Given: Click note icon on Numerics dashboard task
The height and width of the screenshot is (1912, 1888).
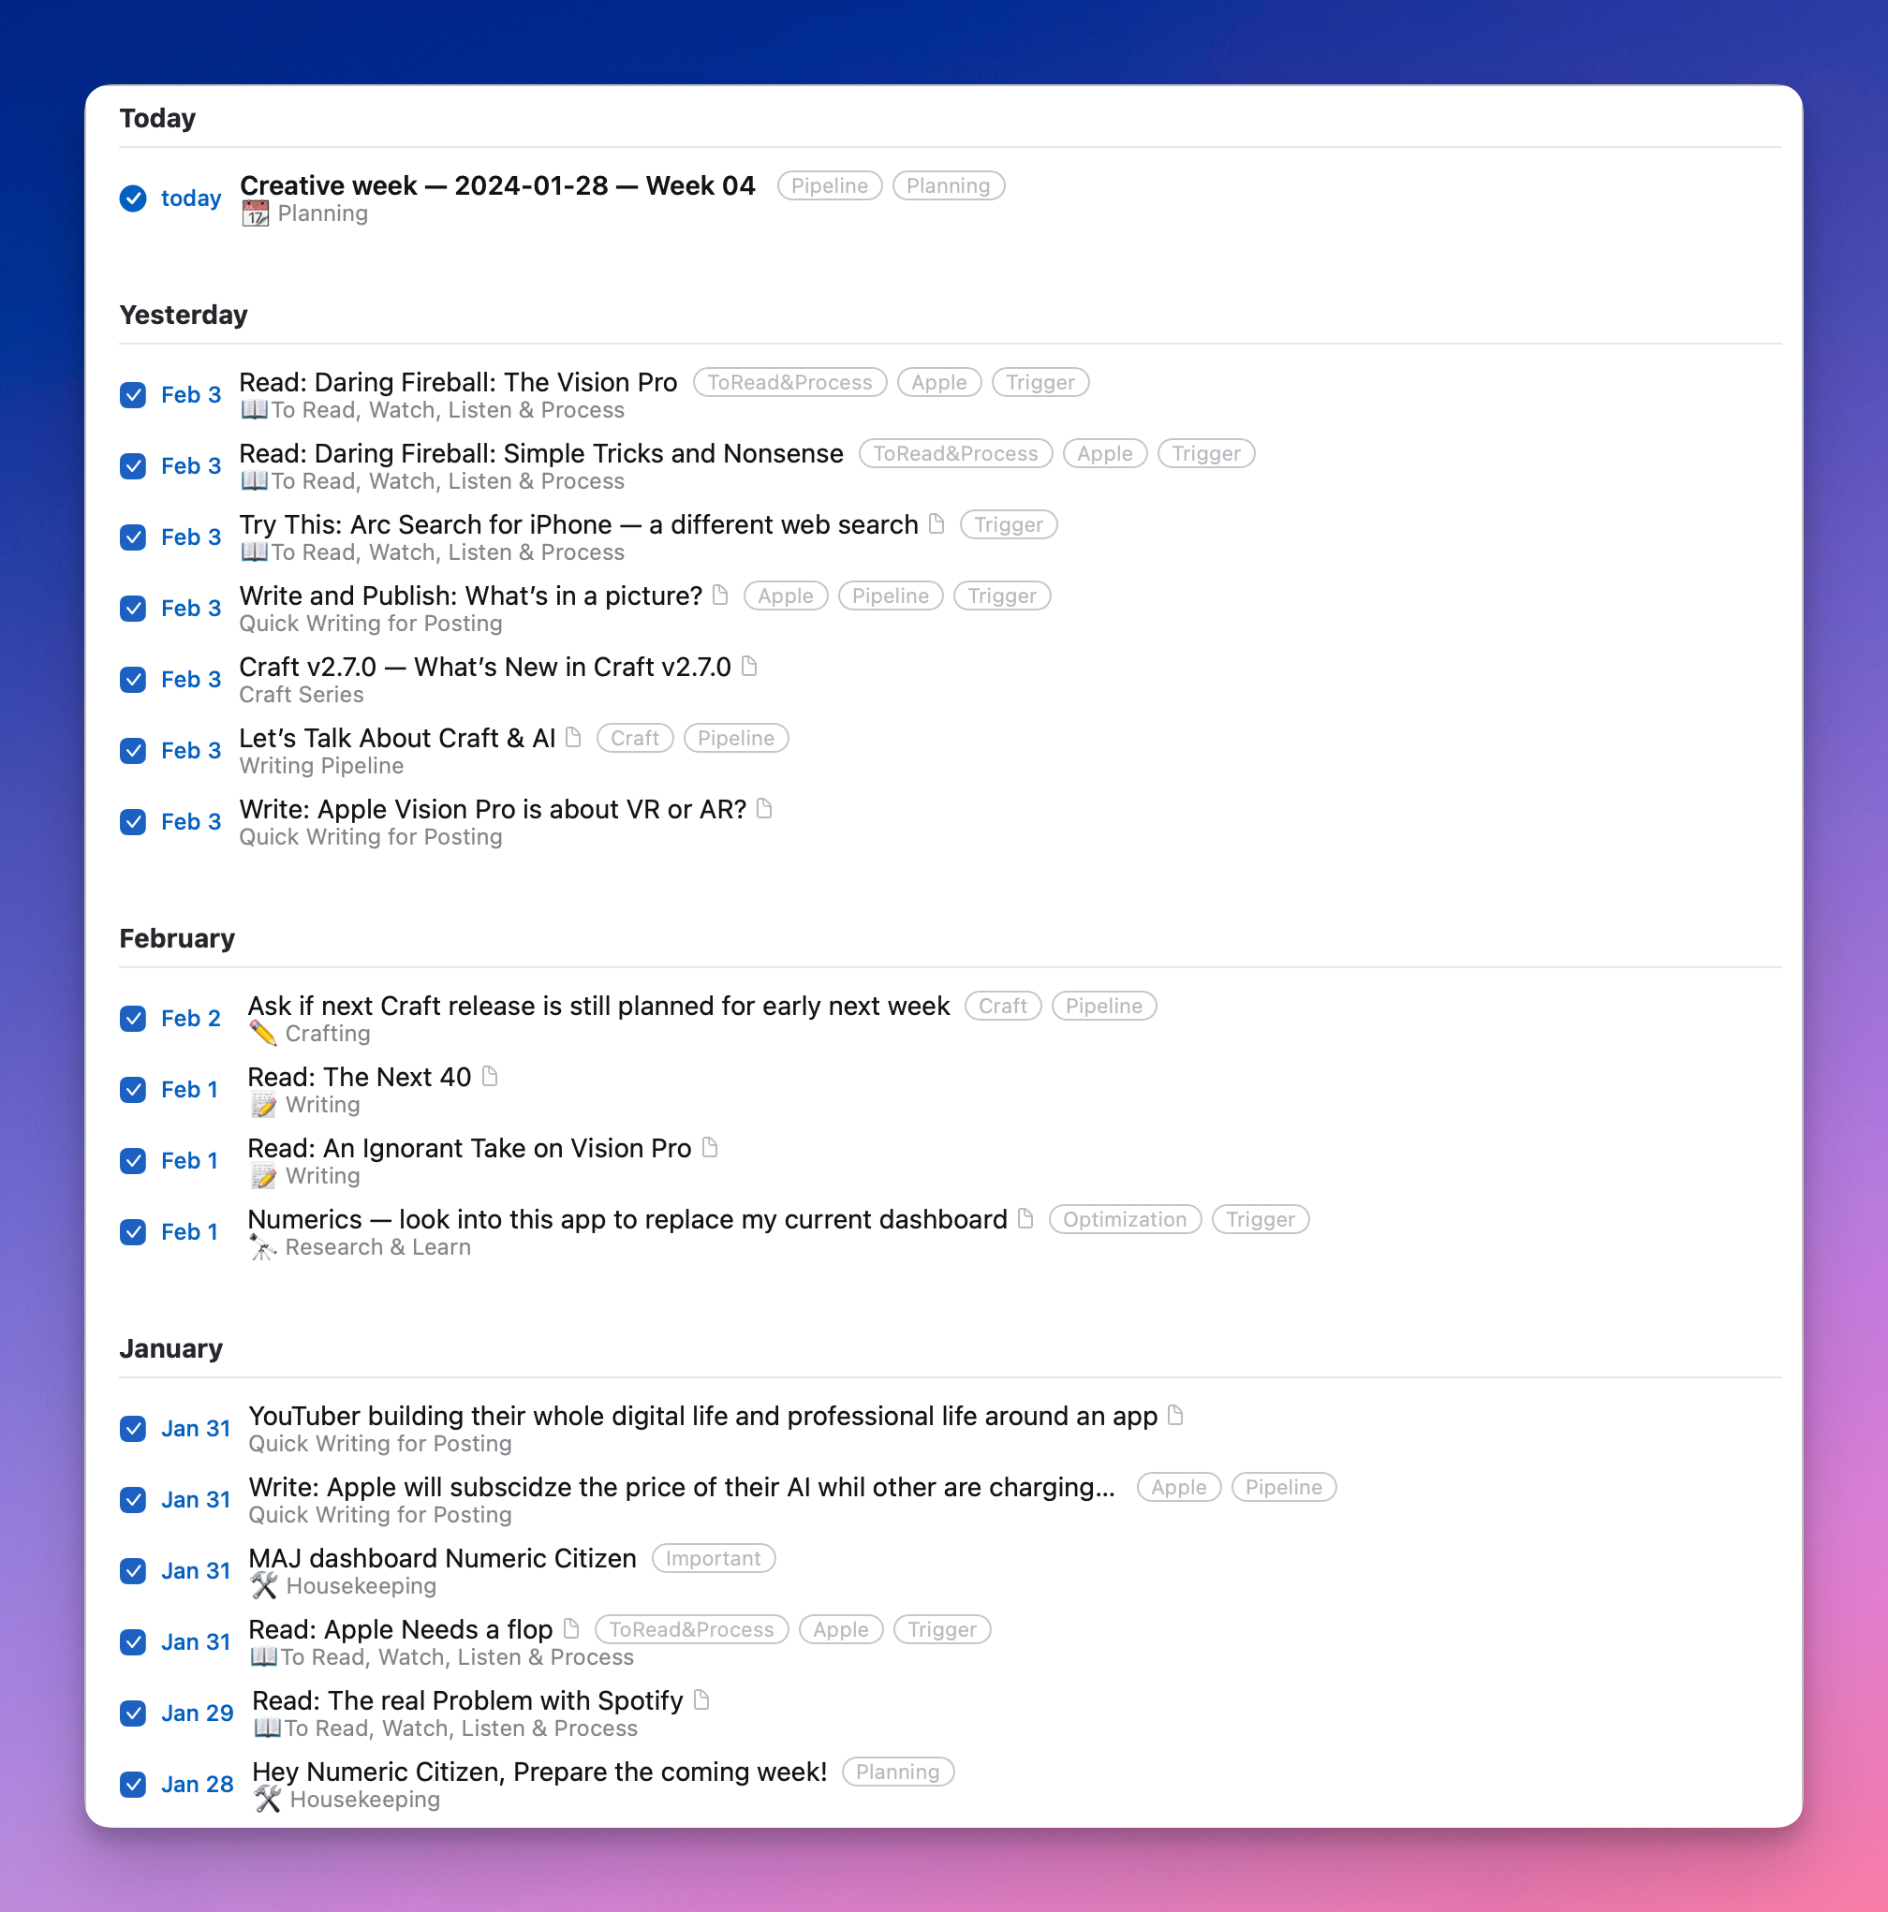Looking at the screenshot, I should (1025, 1218).
